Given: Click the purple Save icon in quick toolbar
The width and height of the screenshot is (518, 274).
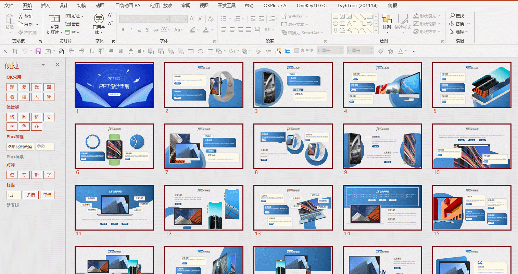Looking at the screenshot, I should [x=38, y=51].
